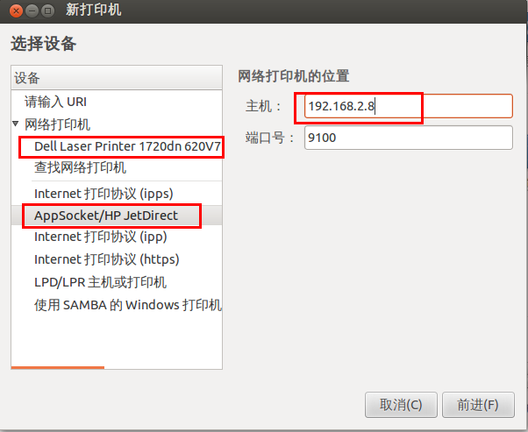Maximize the 新打印机 dialog

[48, 11]
